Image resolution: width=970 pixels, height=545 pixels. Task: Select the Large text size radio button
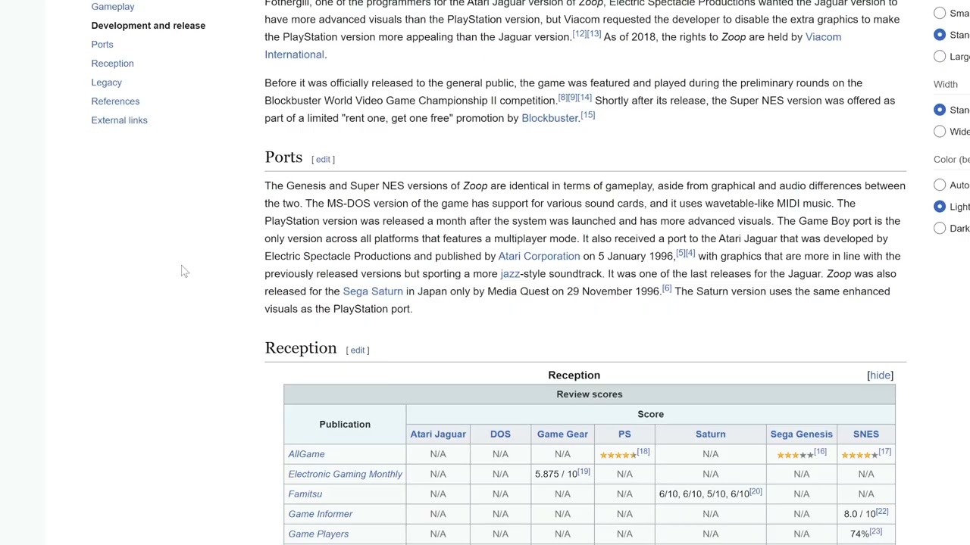pos(940,56)
